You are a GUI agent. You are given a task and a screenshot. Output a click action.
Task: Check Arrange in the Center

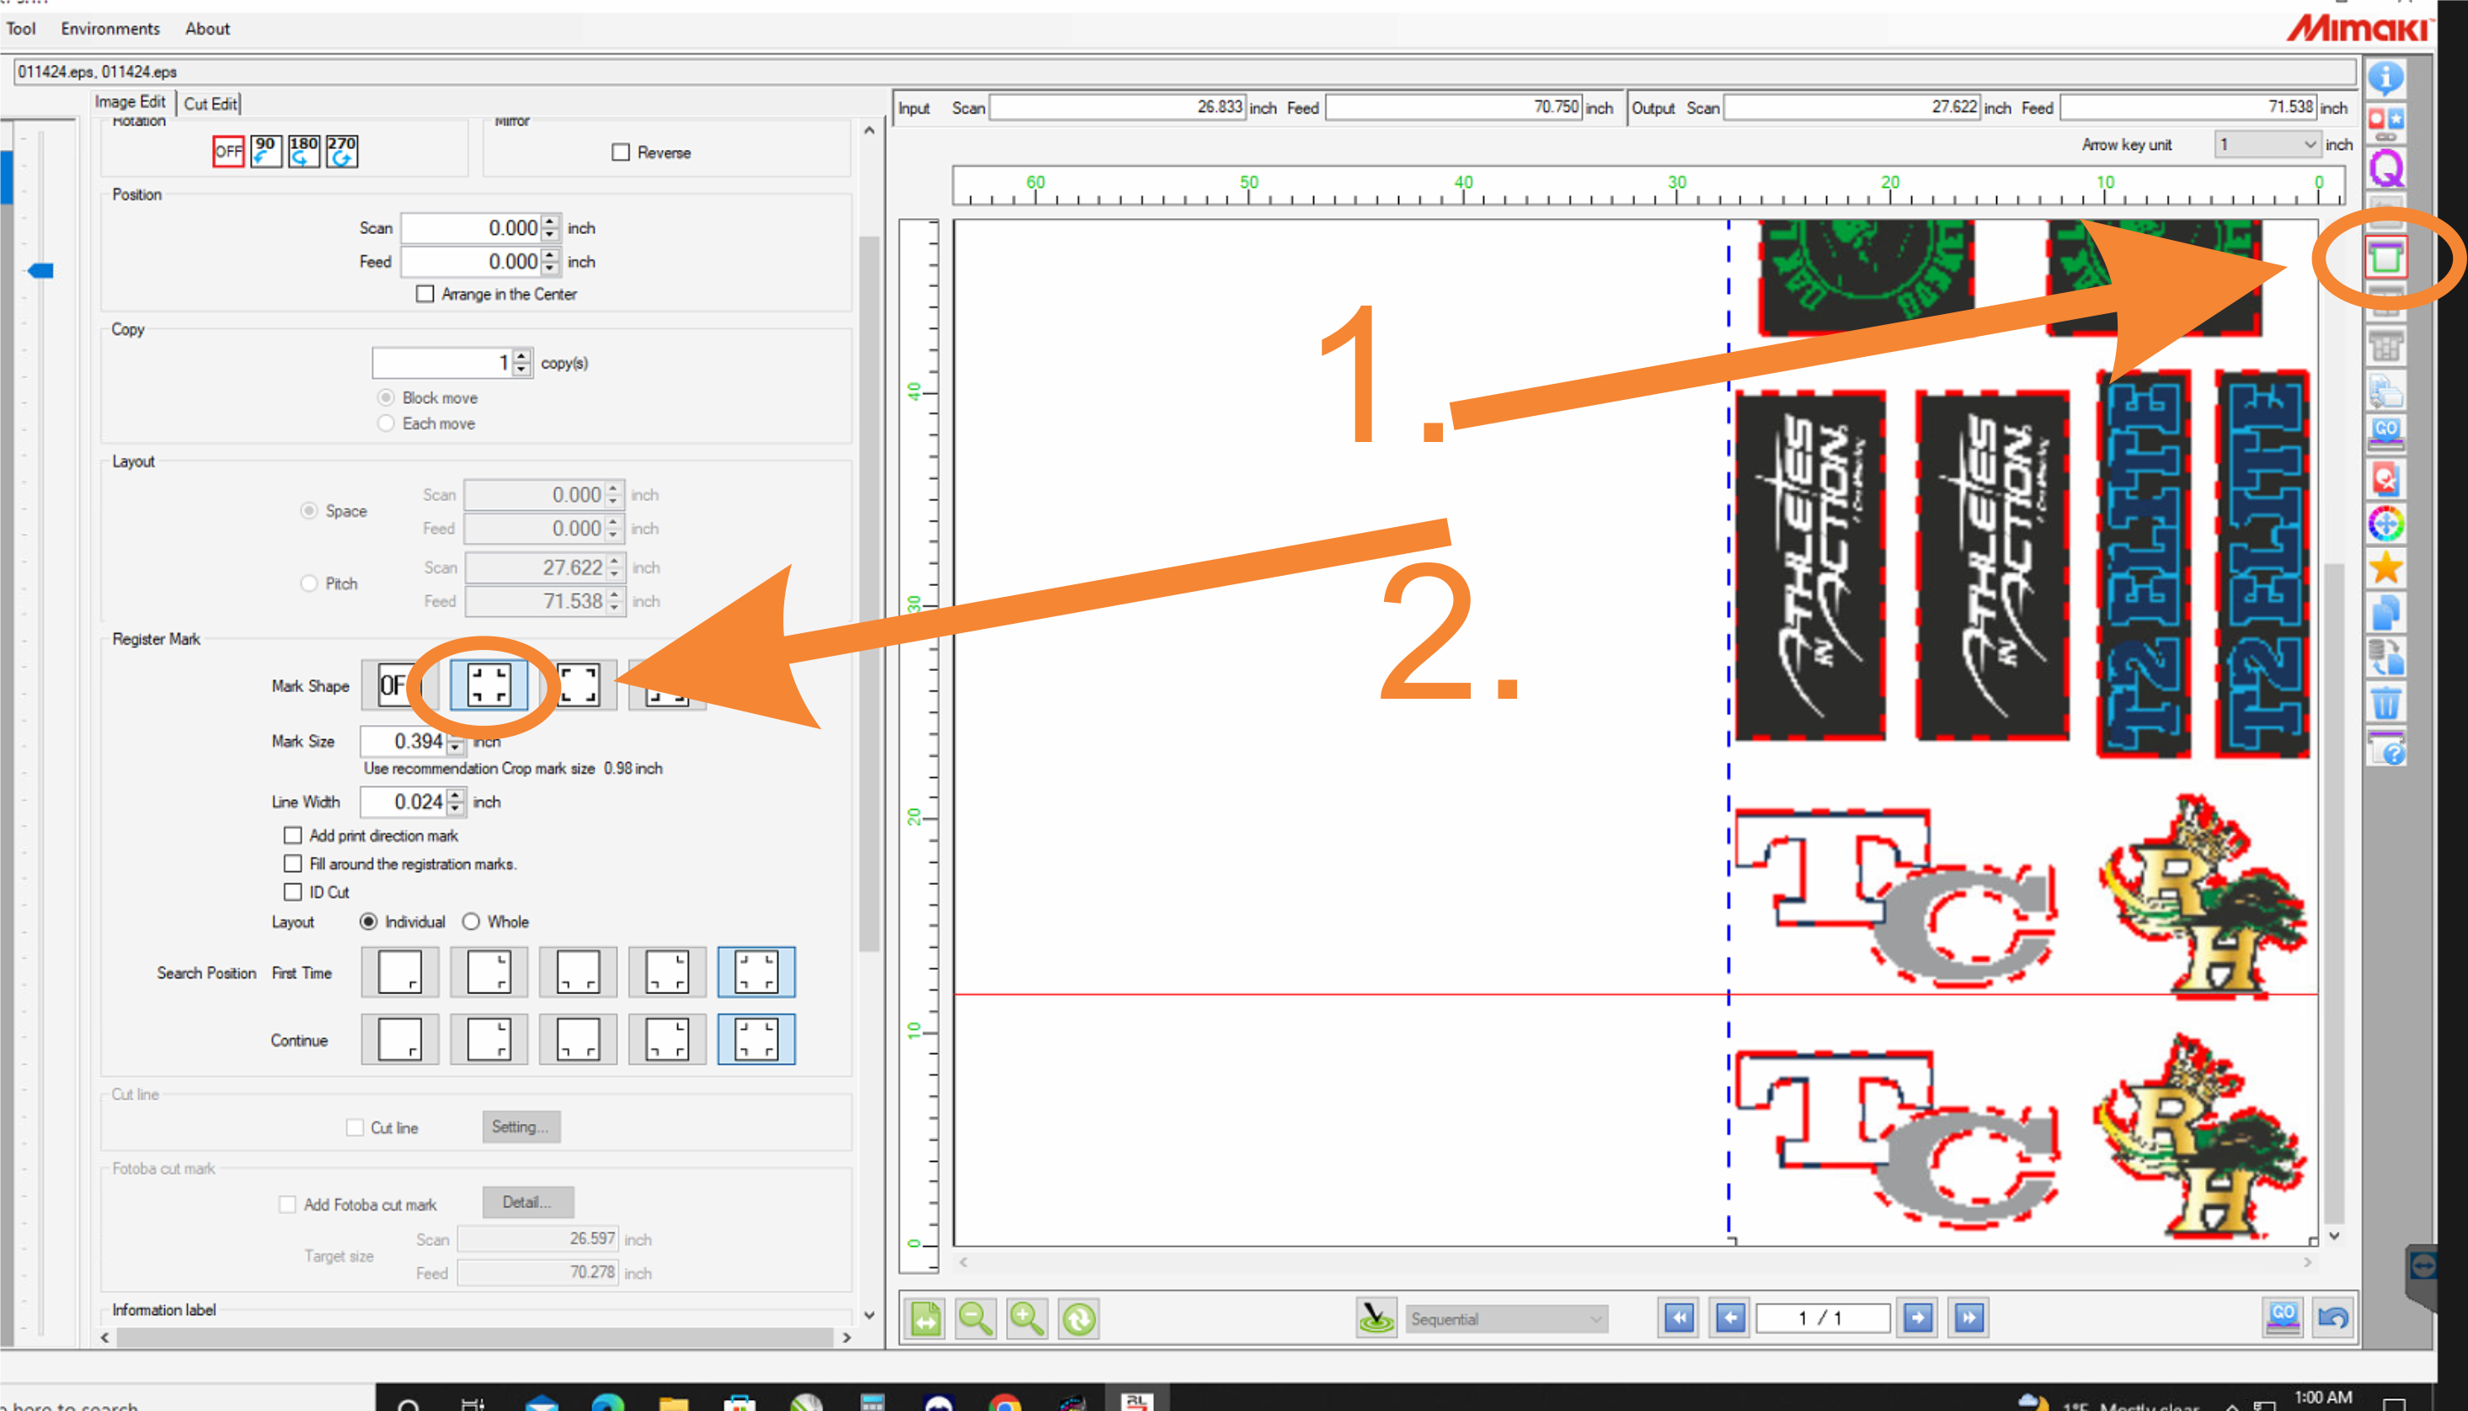pos(425,294)
